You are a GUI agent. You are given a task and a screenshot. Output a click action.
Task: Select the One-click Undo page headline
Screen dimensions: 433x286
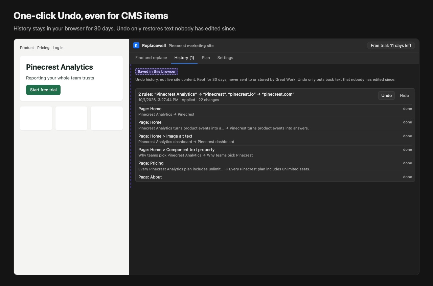[x=91, y=16]
